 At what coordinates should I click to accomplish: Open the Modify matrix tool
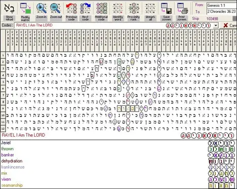25,8
